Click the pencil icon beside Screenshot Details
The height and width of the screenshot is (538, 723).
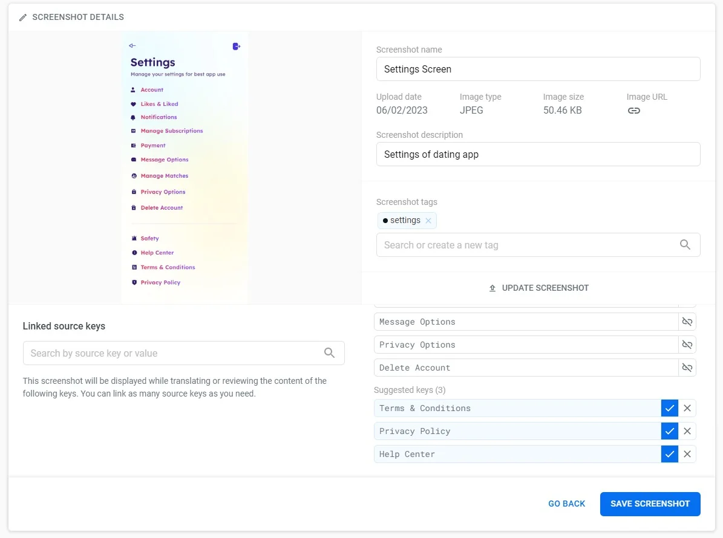[x=23, y=18]
